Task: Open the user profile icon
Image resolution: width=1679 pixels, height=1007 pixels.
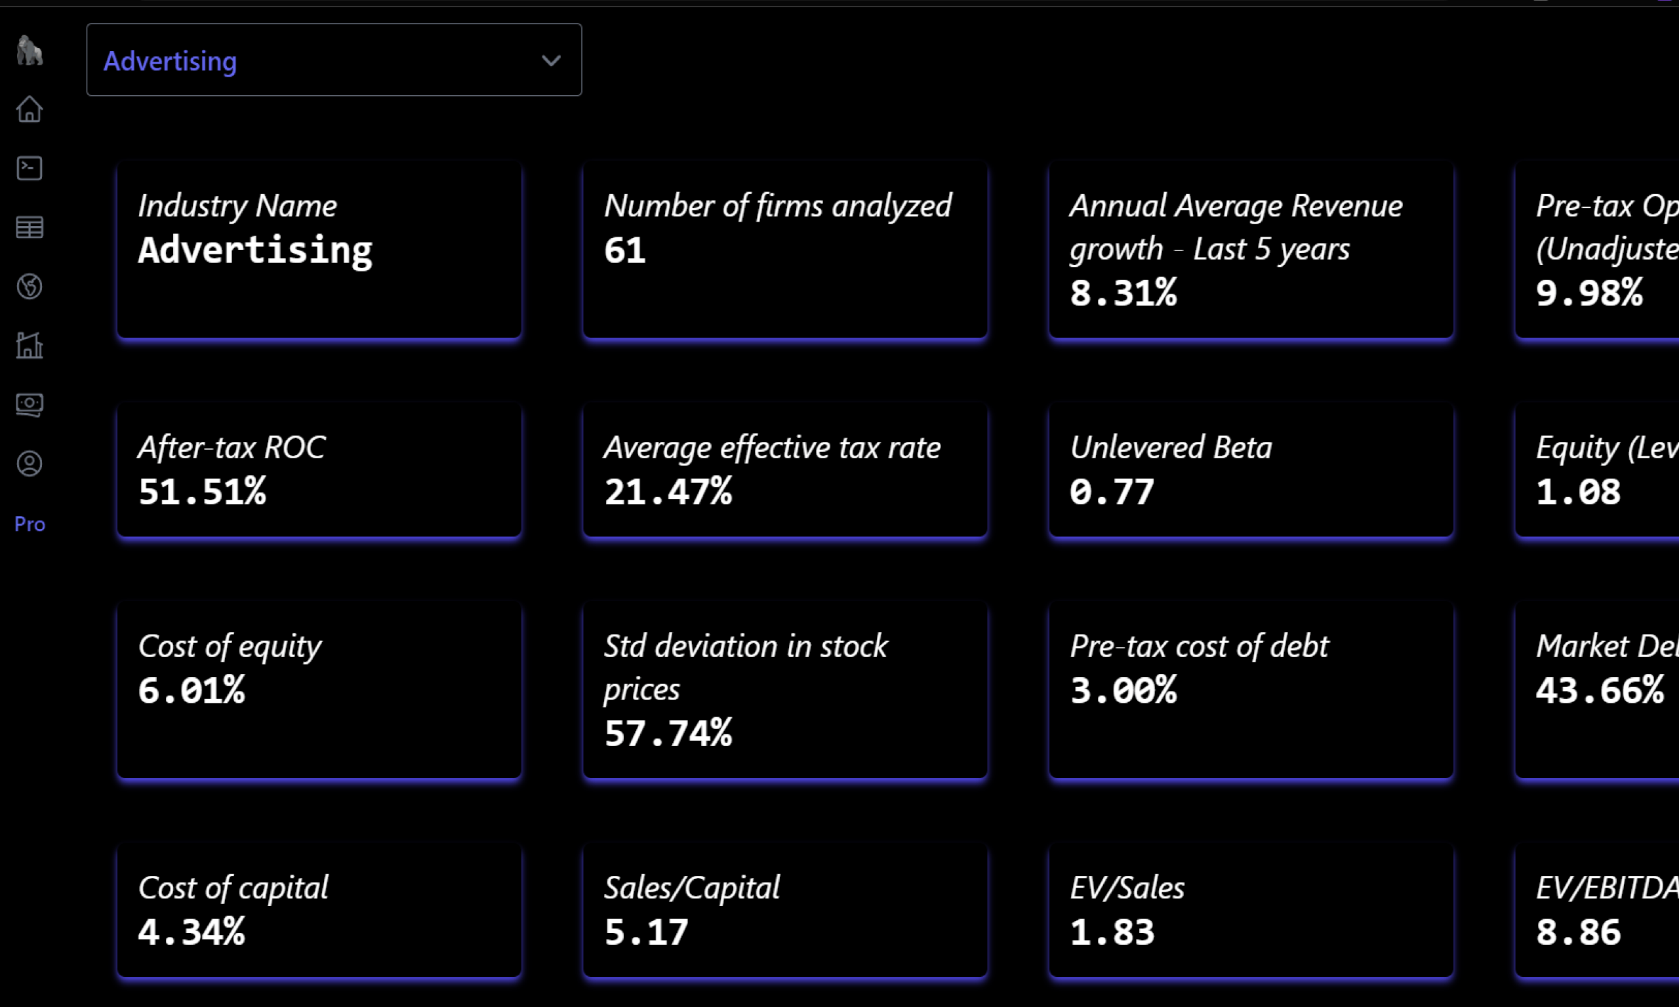Action: point(29,464)
